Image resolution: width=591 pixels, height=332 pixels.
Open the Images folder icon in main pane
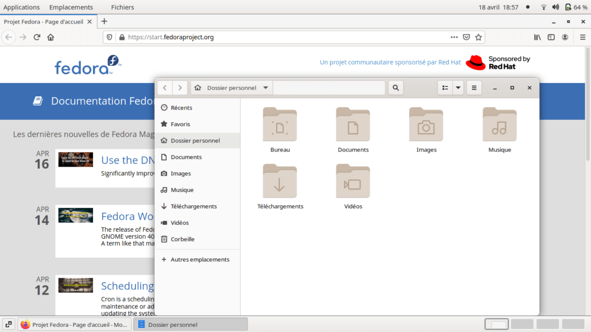pyautogui.click(x=427, y=130)
